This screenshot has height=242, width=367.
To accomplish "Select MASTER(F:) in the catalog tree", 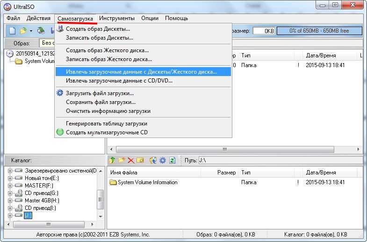I will coord(39,186).
